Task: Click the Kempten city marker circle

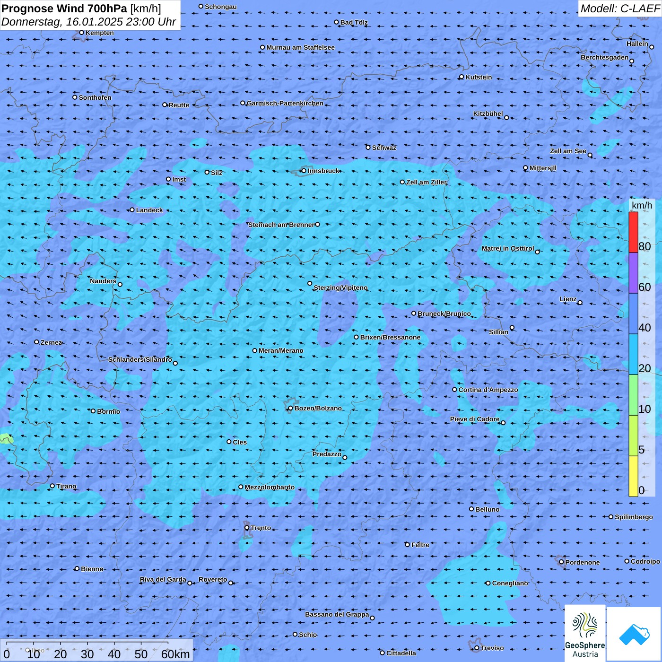Action: click(x=81, y=33)
